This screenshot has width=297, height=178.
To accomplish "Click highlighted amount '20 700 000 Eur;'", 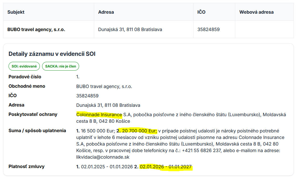I will point(140,131).
